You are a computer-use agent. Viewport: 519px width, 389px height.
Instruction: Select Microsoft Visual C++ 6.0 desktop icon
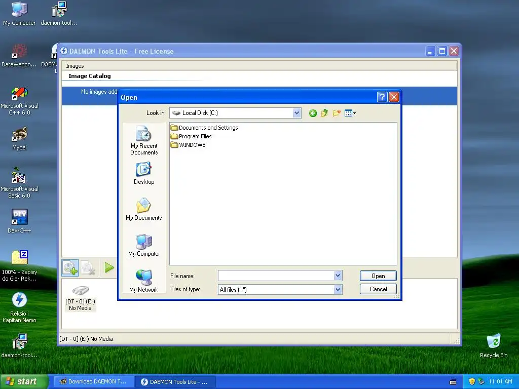pos(19,101)
